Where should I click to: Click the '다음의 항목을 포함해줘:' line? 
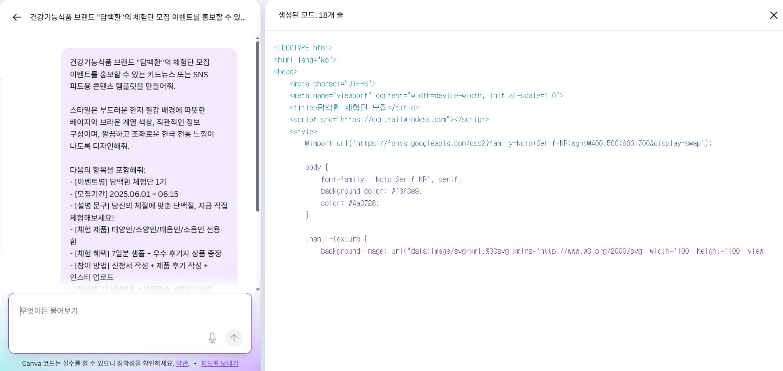[108, 170]
